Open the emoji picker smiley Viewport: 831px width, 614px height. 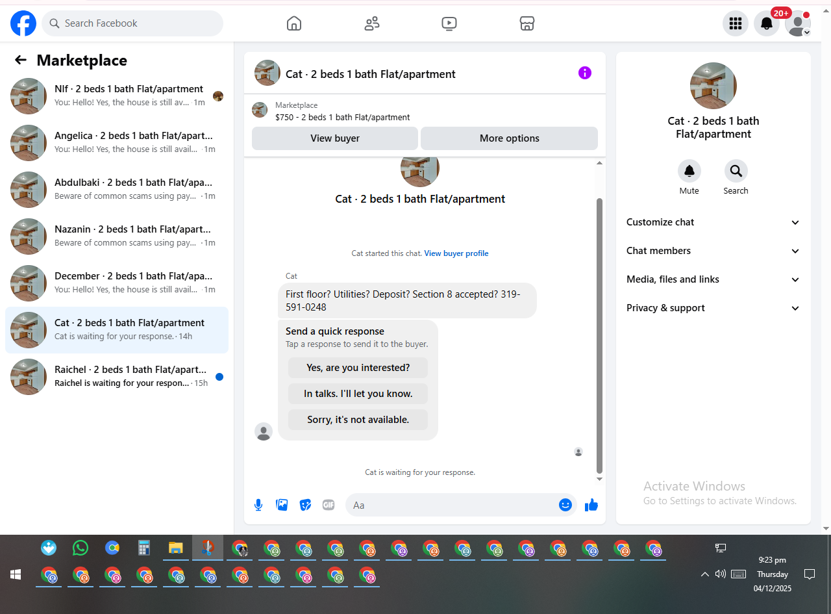tap(565, 505)
